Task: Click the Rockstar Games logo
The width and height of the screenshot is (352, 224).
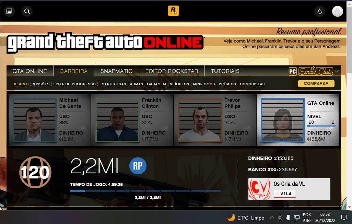Action: (173, 11)
